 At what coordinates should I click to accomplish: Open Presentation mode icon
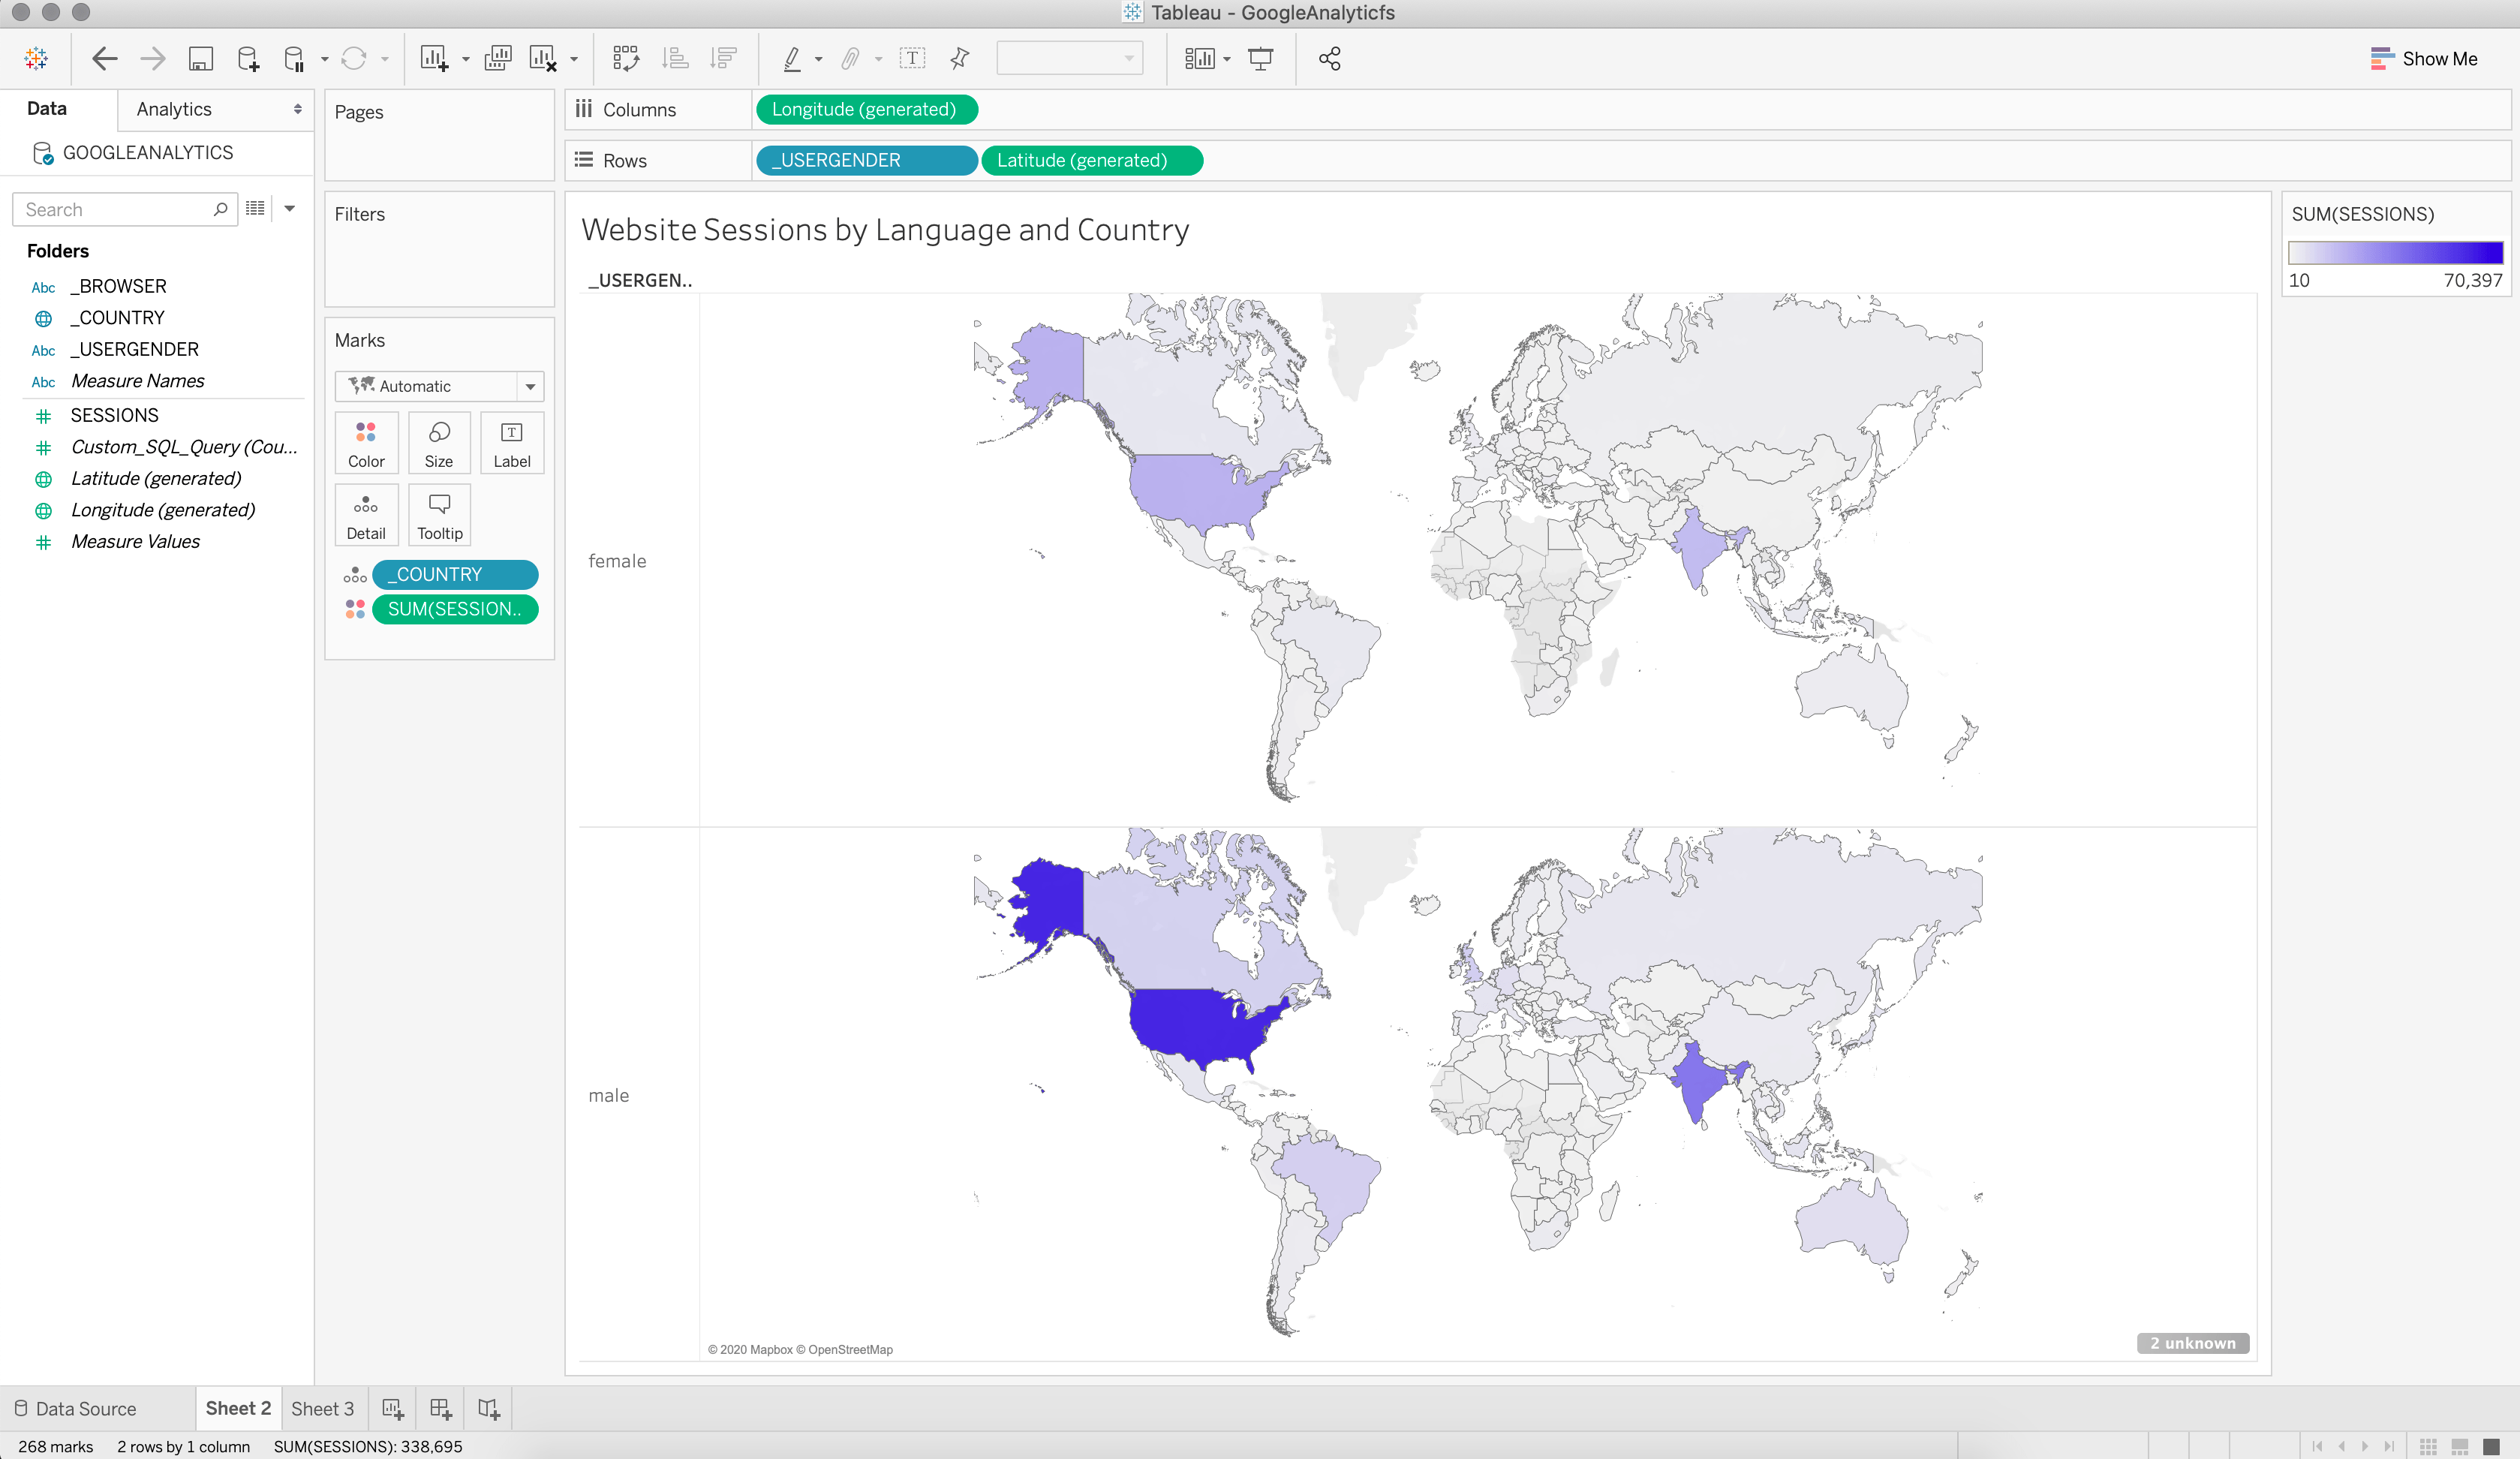pos(1260,59)
